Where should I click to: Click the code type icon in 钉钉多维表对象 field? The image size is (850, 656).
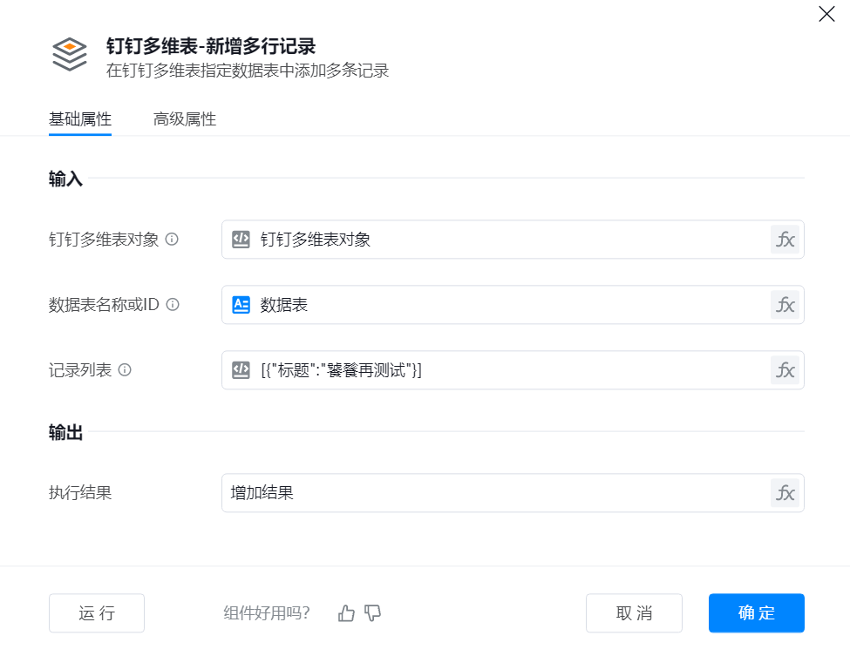tap(241, 240)
